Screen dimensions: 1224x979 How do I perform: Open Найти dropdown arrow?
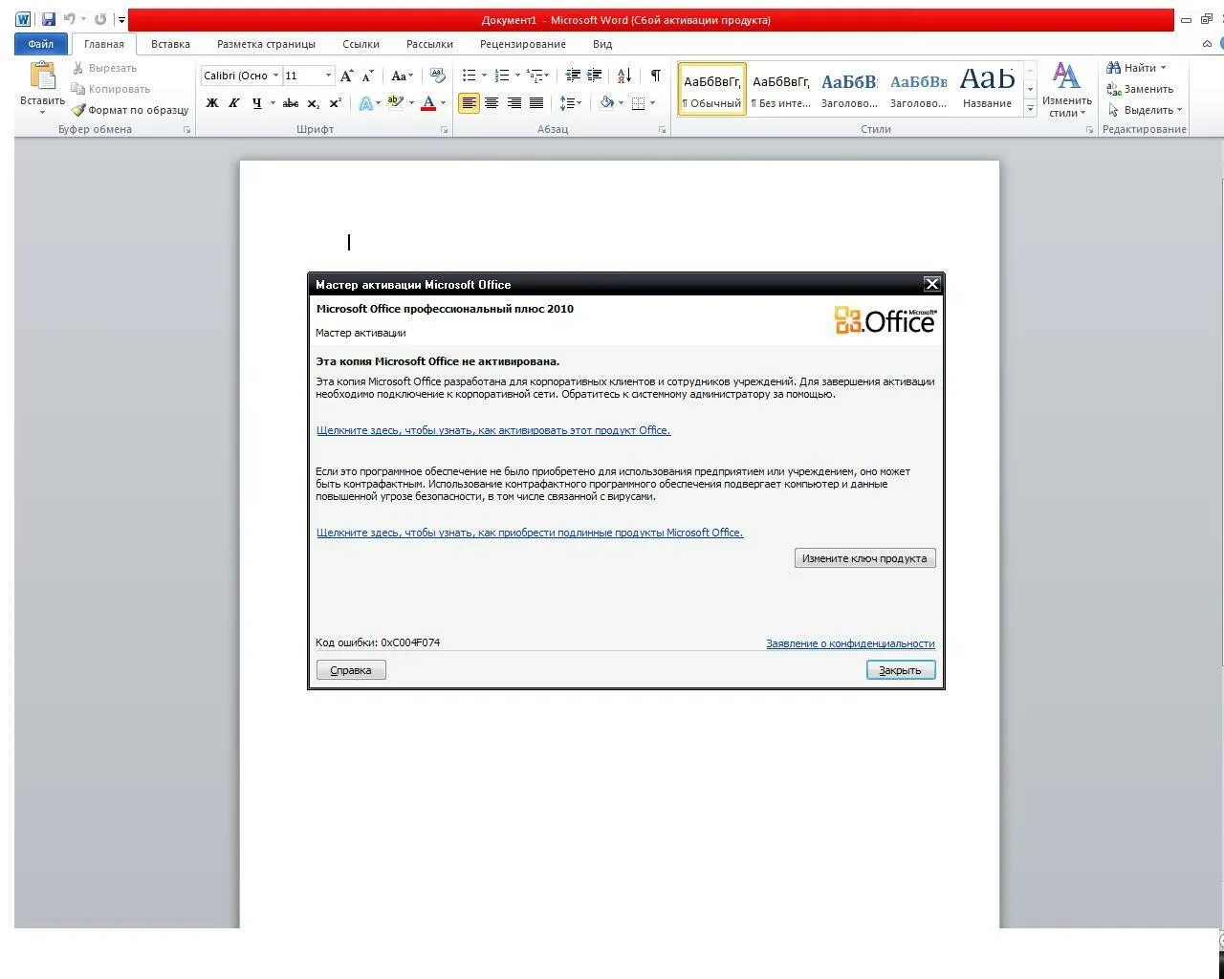[1163, 68]
